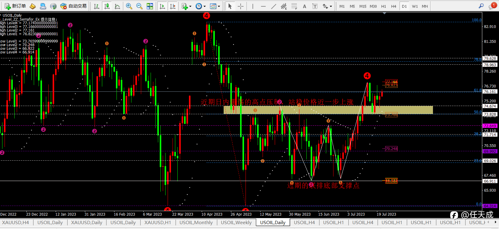Open the XAUUSD,H1 chart tab
Screen dimensions: 499x229
158,223
